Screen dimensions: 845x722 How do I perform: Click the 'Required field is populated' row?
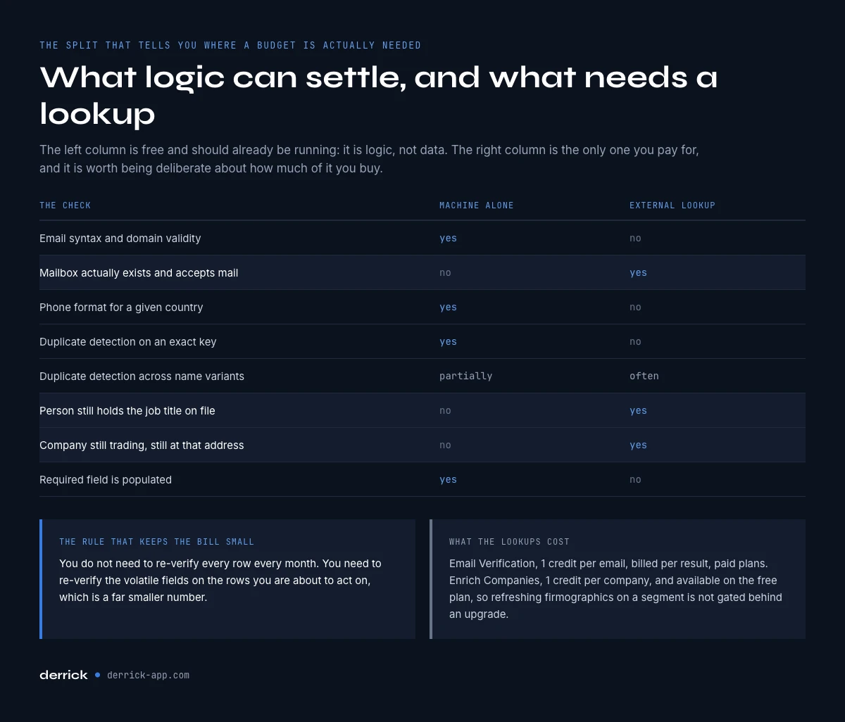coord(423,479)
